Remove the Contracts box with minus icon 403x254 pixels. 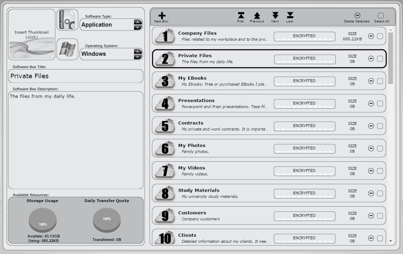[371, 126]
